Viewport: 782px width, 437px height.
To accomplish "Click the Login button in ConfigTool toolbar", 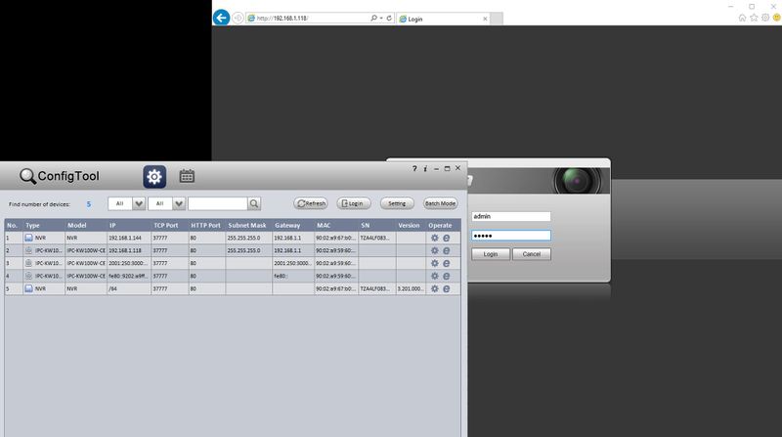I will coord(354,203).
